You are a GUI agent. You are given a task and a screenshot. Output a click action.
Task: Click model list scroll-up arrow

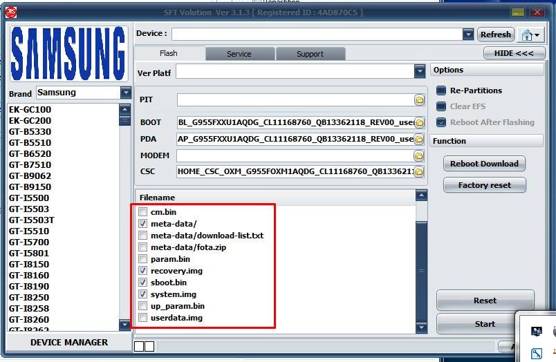(124, 109)
